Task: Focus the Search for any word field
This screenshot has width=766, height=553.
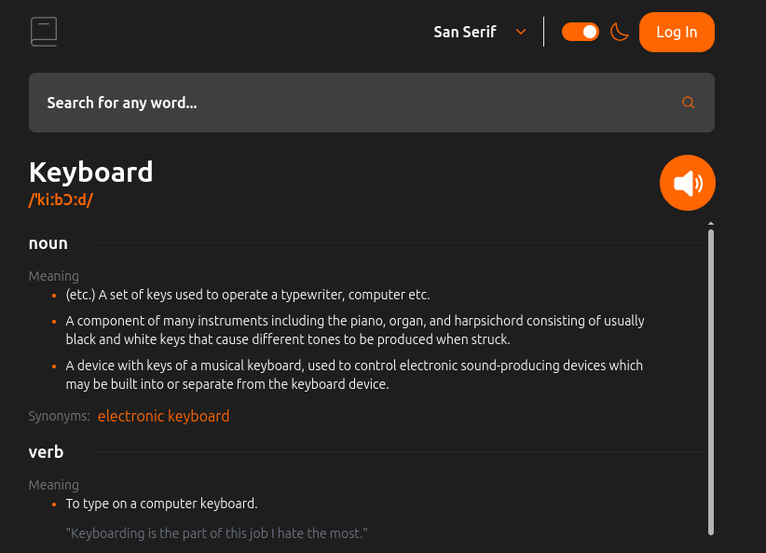Action: coord(372,103)
